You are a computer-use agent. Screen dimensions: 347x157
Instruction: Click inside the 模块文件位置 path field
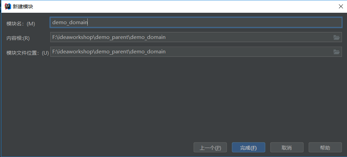[196, 52]
